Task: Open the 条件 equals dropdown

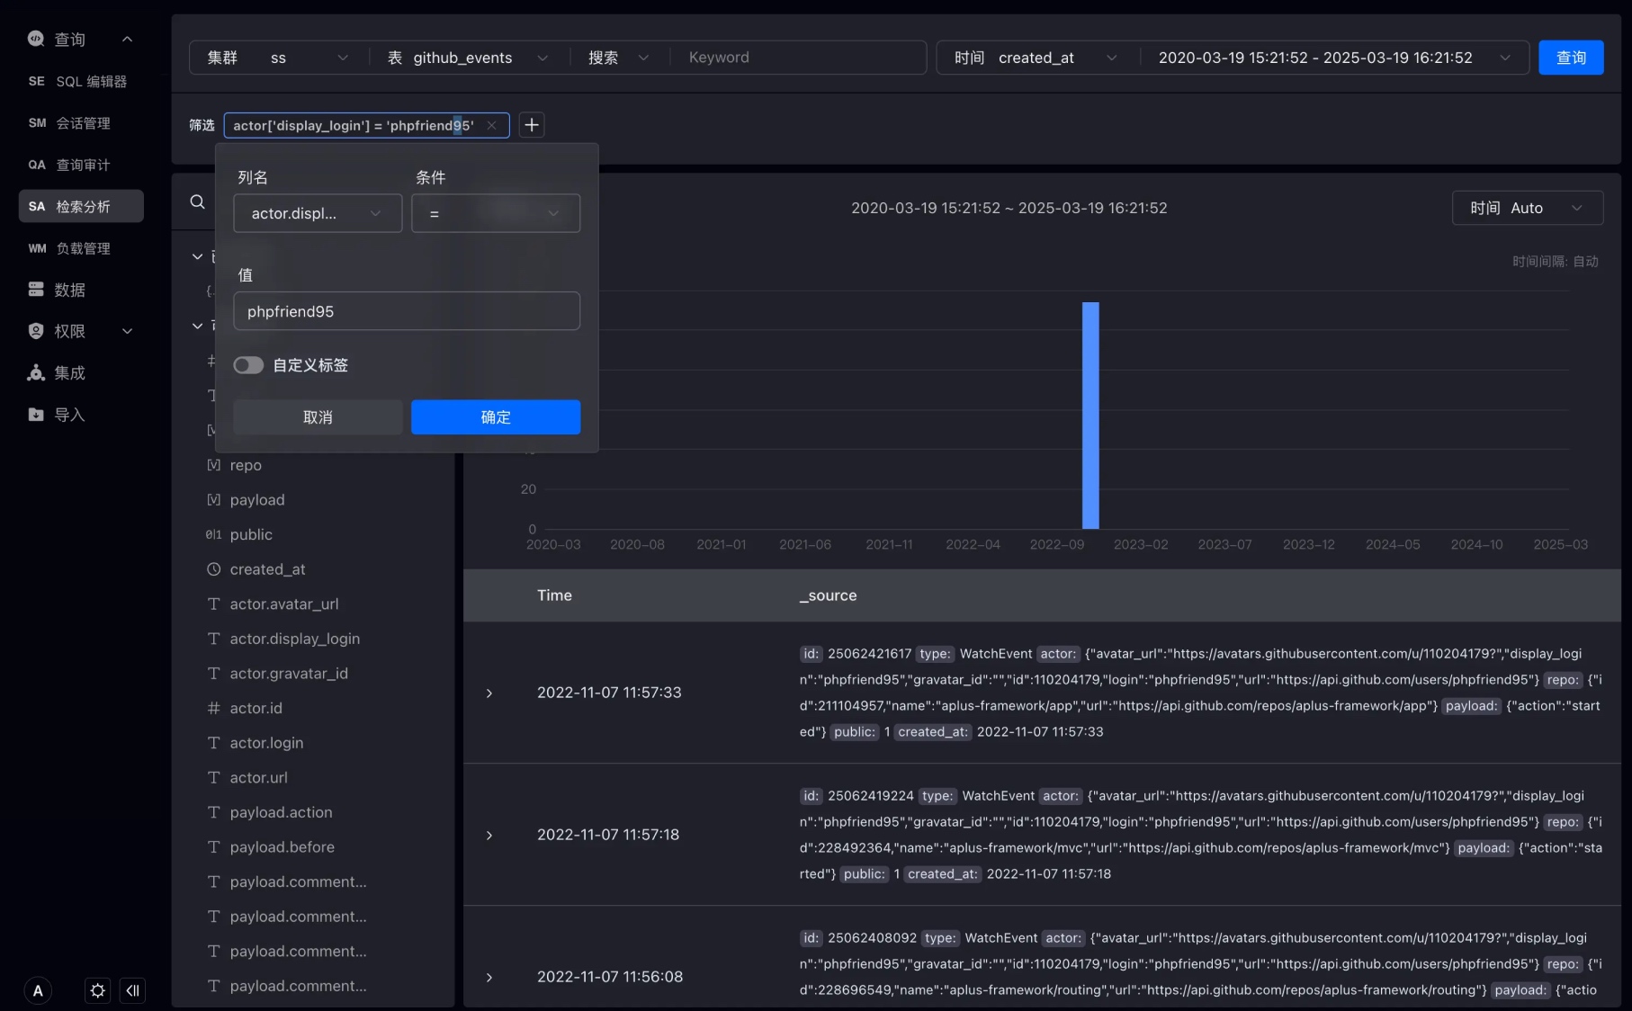Action: pos(496,213)
